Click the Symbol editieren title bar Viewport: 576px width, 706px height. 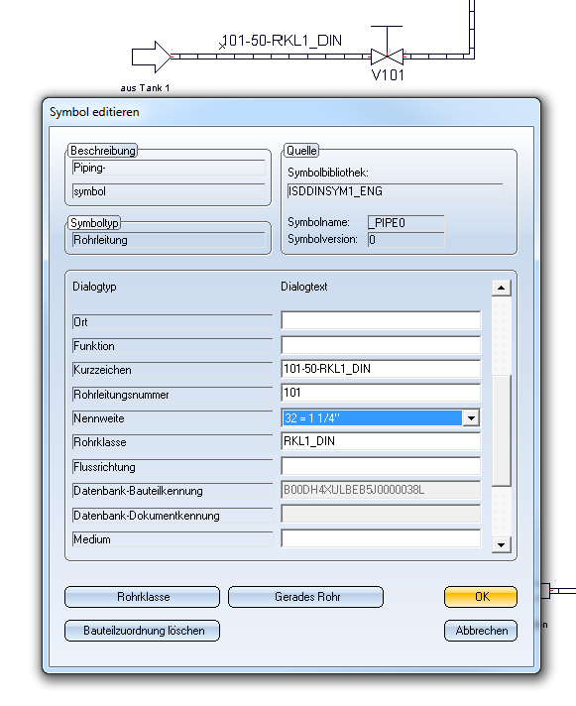pos(291,112)
